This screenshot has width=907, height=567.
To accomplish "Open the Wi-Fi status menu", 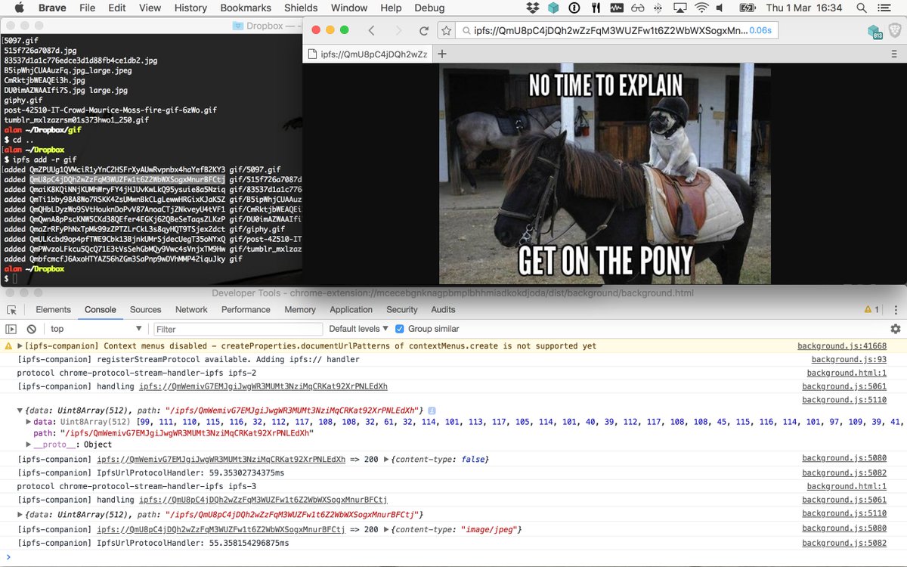I will [702, 8].
